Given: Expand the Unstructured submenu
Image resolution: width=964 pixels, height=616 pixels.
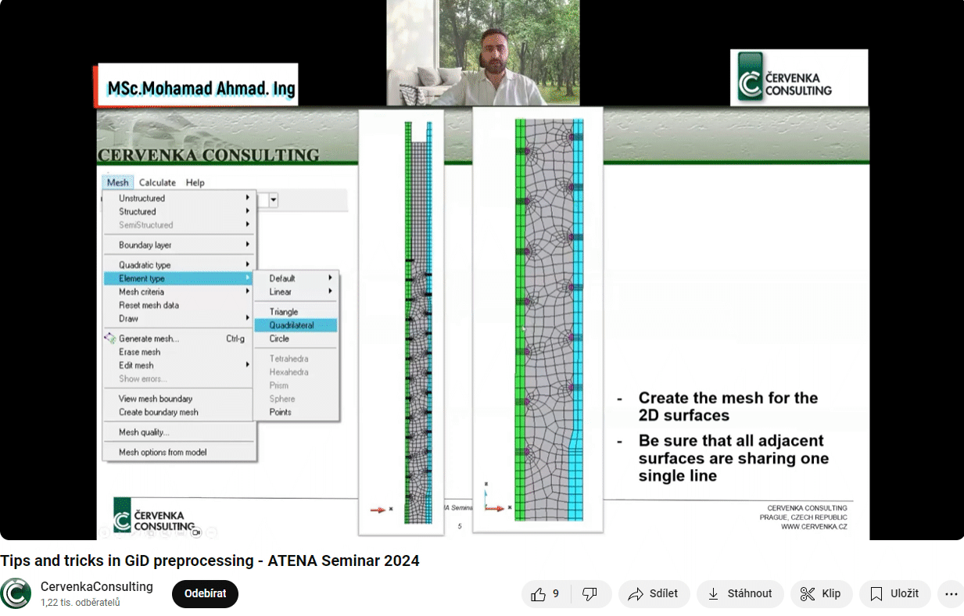Looking at the screenshot, I should (x=180, y=199).
